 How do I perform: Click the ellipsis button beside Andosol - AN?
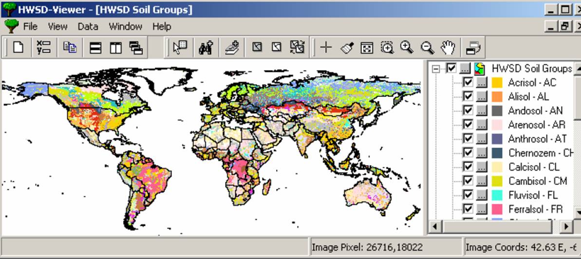(481, 111)
